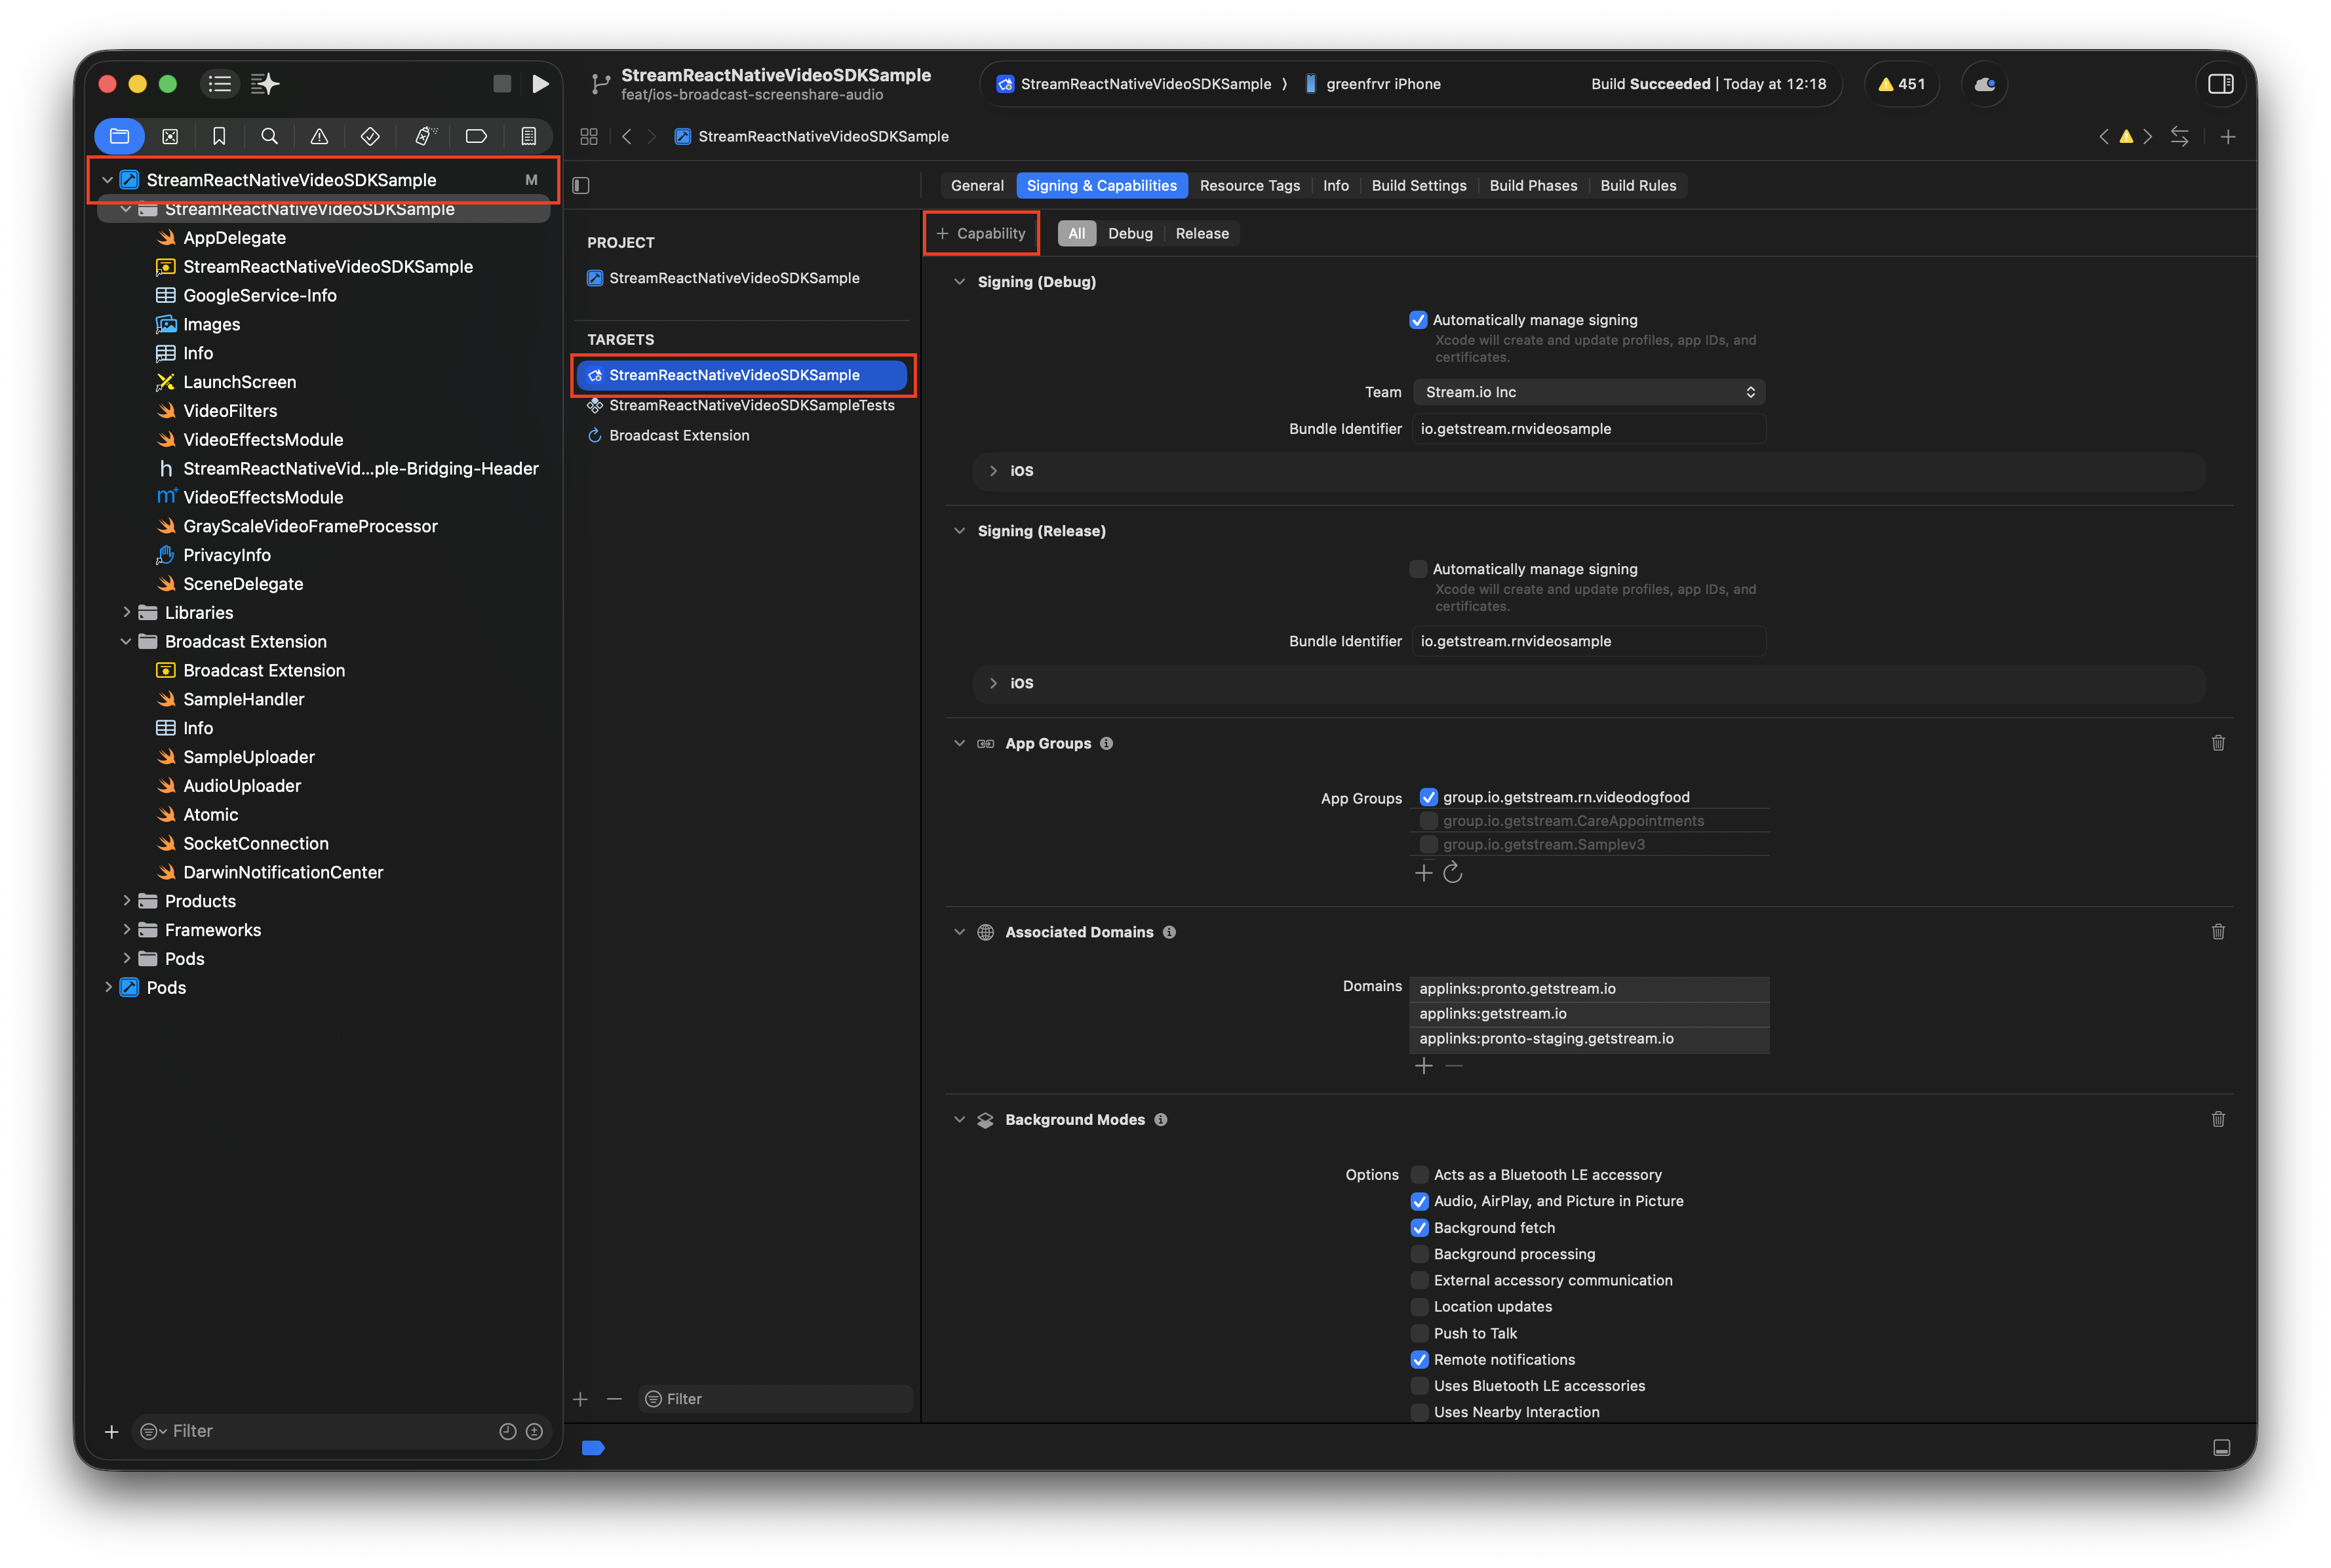Open the Project navigator folder icon
2331x1568 pixels.
tap(119, 136)
